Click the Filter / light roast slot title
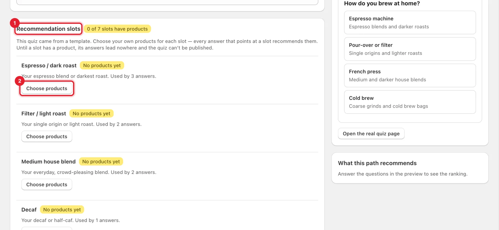The height and width of the screenshot is (230, 499). pos(44,113)
